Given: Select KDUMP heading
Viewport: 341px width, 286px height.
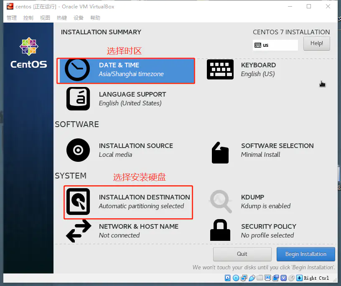Looking at the screenshot, I should pos(252,197).
